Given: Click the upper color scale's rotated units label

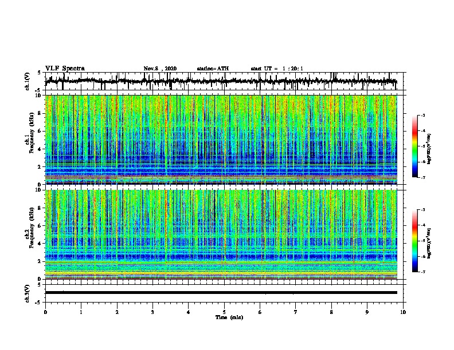Looking at the screenshot, I should 429,149.
